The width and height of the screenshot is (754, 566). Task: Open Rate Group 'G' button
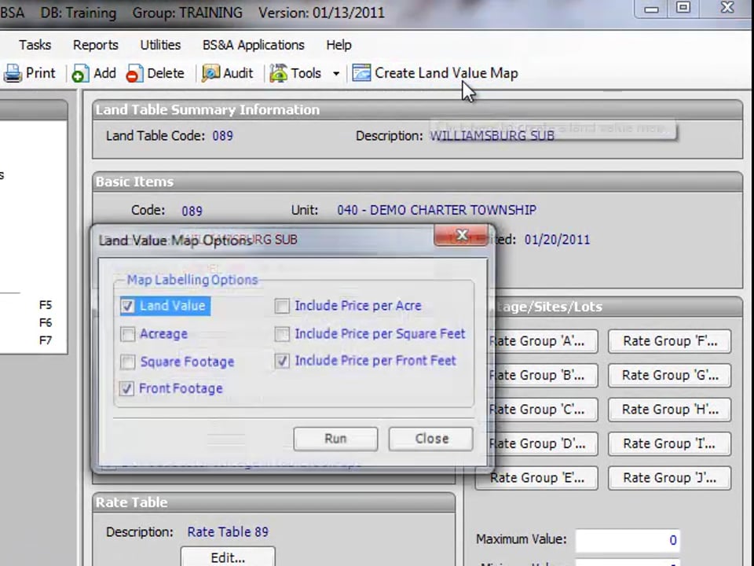pyautogui.click(x=670, y=376)
